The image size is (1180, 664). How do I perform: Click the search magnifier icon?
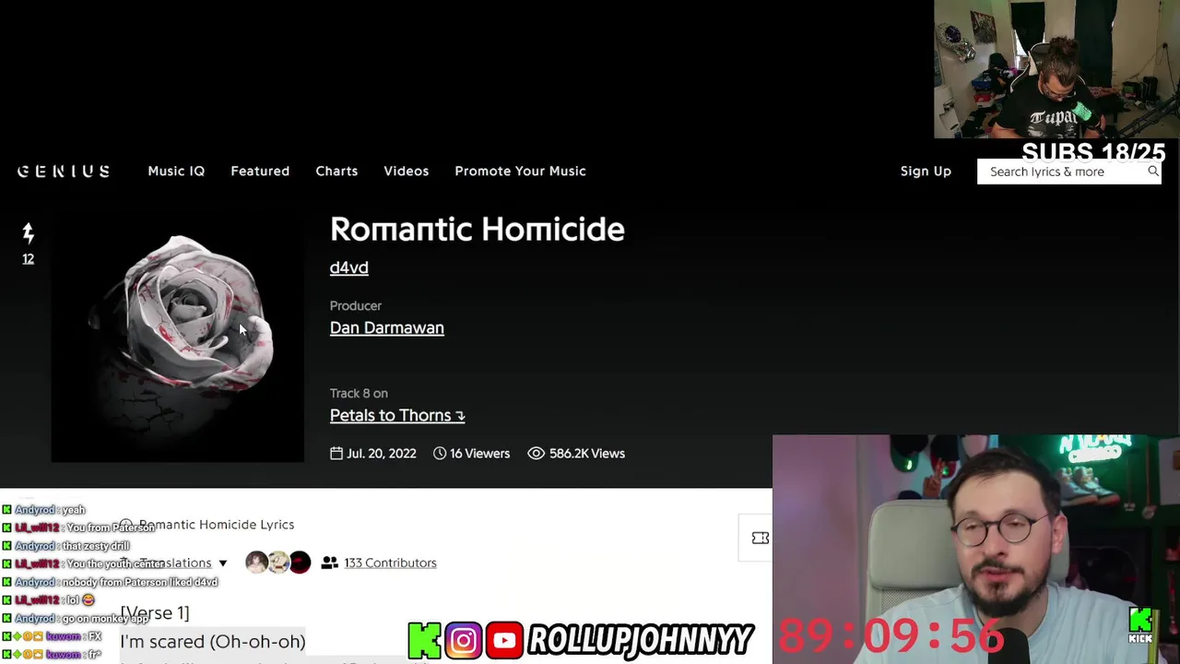click(1152, 172)
